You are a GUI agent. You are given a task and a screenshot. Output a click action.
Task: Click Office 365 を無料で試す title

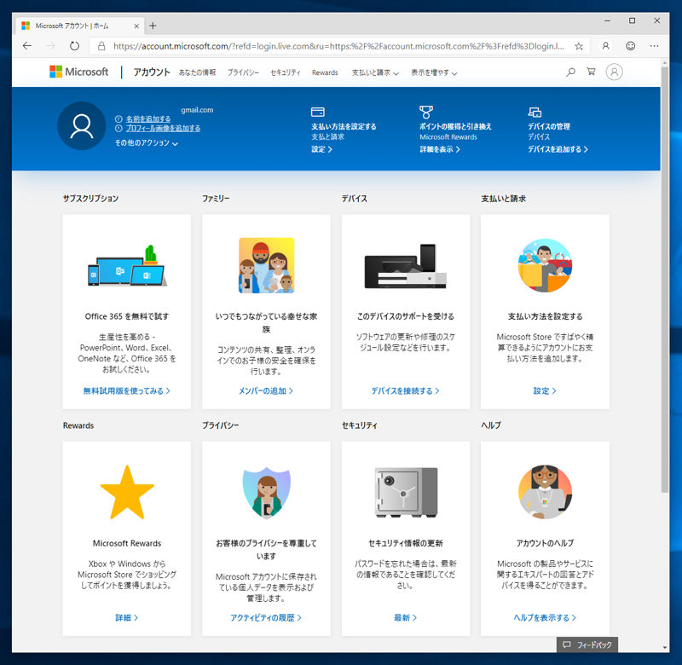[x=127, y=316]
